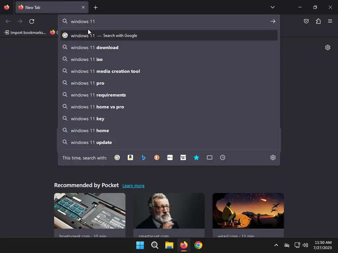Image resolution: width=338 pixels, height=253 pixels.
Task: Search with Amazon one-off engine icon
Action: coord(130,158)
